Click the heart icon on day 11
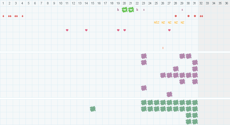 67,30
